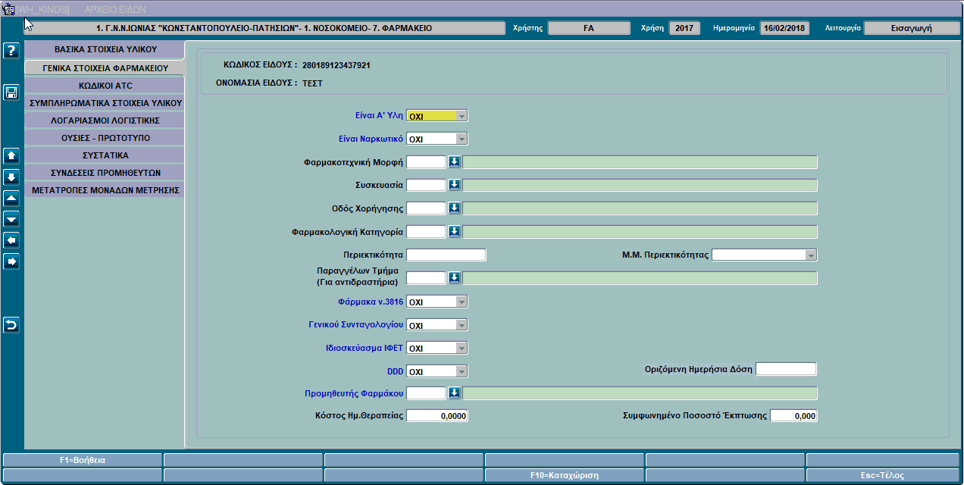Open lookup list for Συσκευασία
This screenshot has height=485, width=964.
point(455,185)
